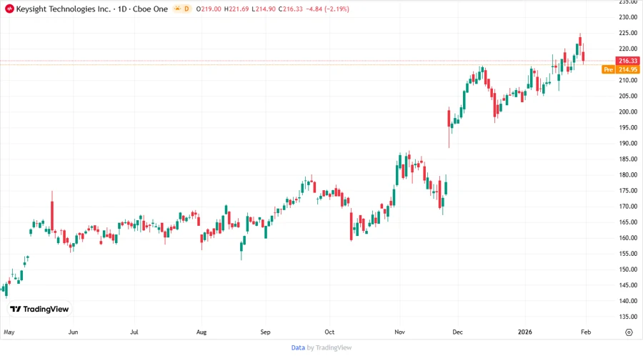Viewport: 643px width, 356px height.
Task: Click the Sep label on time axis
Action: (x=265, y=332)
